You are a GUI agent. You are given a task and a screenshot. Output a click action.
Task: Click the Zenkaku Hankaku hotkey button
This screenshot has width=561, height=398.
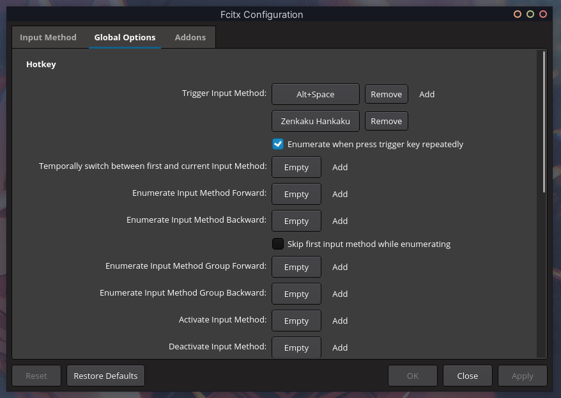click(x=315, y=121)
